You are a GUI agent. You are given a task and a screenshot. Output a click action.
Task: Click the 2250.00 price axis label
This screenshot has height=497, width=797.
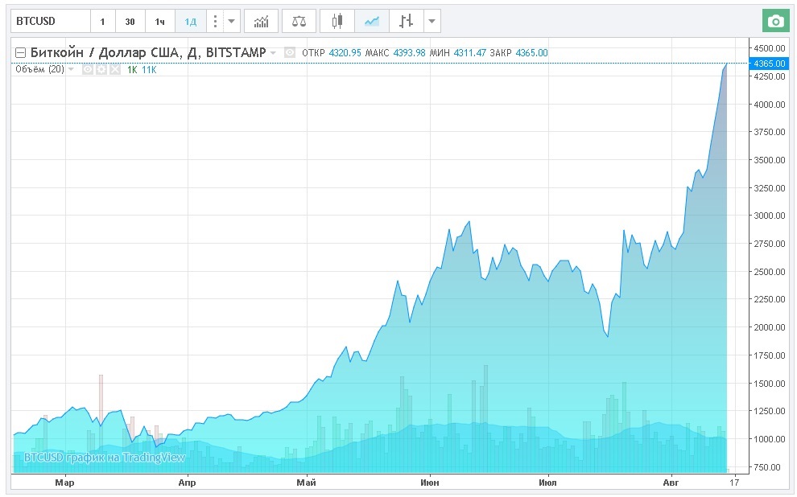(770, 299)
